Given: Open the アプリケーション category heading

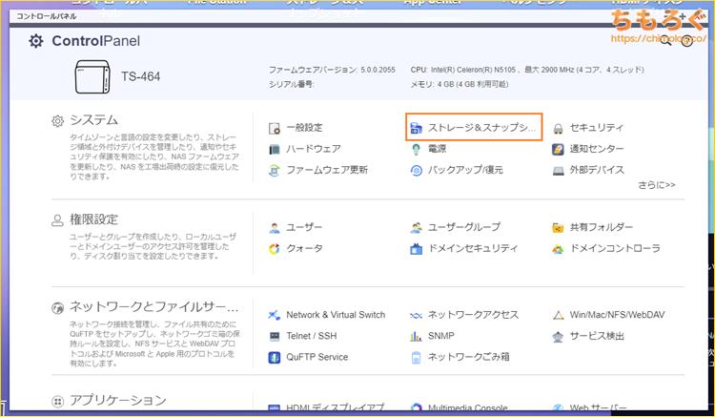Looking at the screenshot, I should (x=117, y=401).
